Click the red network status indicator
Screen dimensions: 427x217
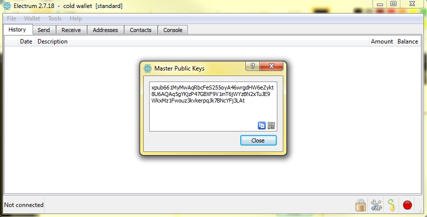407,205
